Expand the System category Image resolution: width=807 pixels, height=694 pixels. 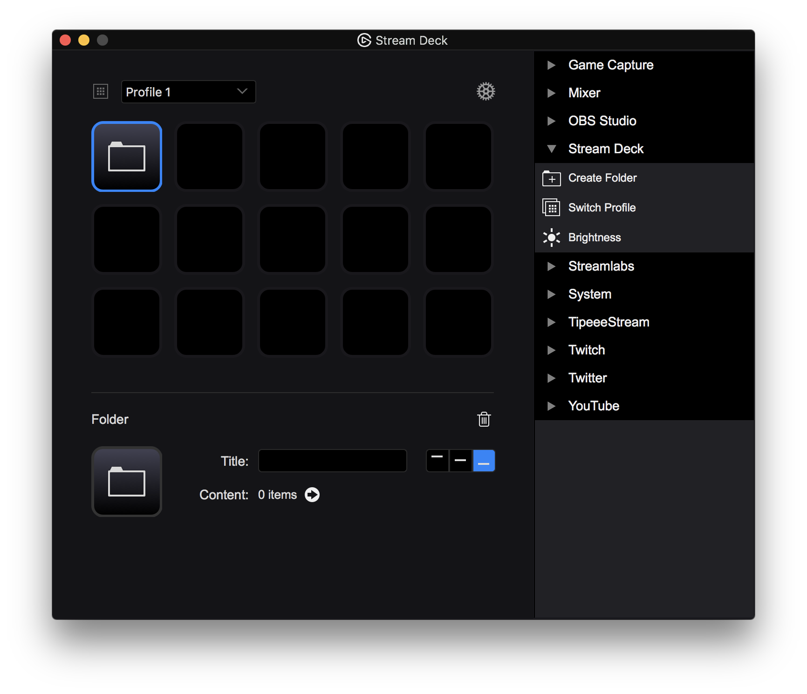[x=551, y=294]
